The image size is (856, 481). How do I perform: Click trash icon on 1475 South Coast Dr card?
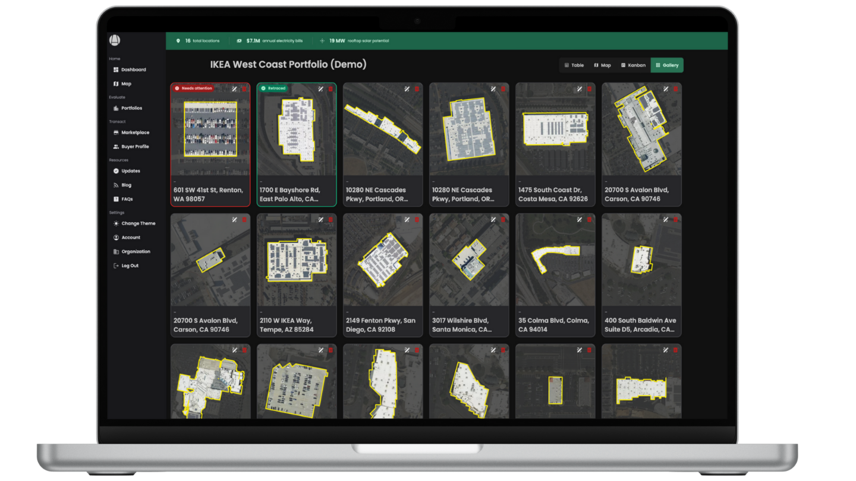(589, 89)
